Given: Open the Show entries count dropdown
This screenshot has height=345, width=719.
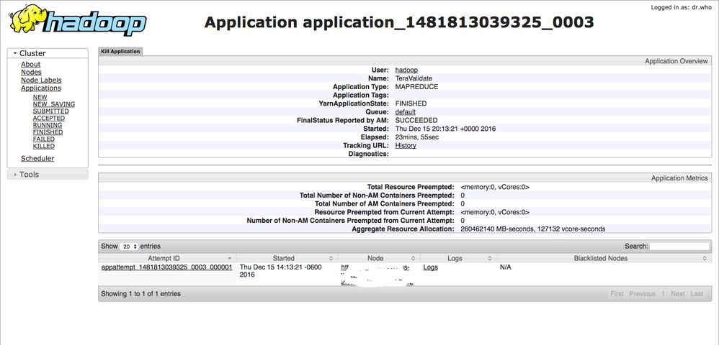Looking at the screenshot, I should [129, 247].
